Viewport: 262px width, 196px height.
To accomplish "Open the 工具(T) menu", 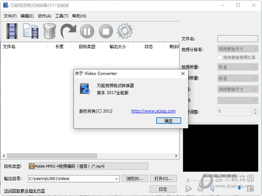I will click(x=62, y=16).
